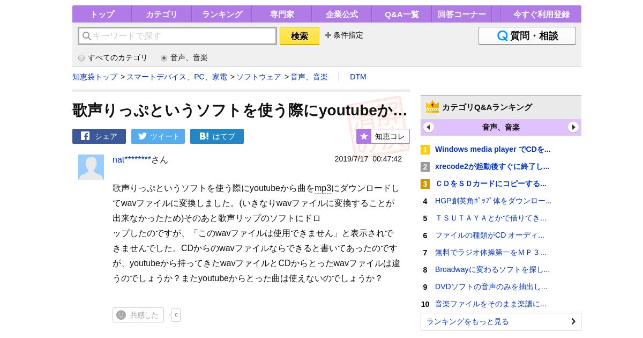Click the chevron beside ランキングをもっと見る
Viewport: 643px width, 338px height.
tap(573, 321)
